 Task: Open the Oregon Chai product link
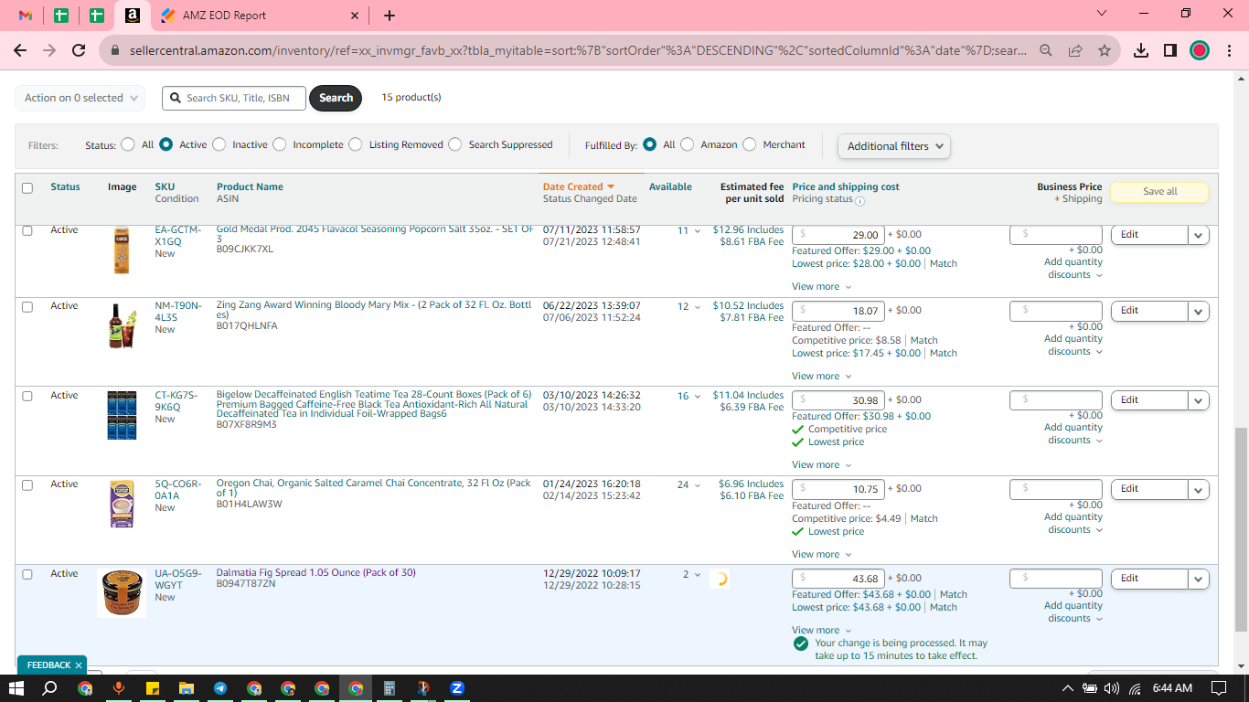[373, 488]
